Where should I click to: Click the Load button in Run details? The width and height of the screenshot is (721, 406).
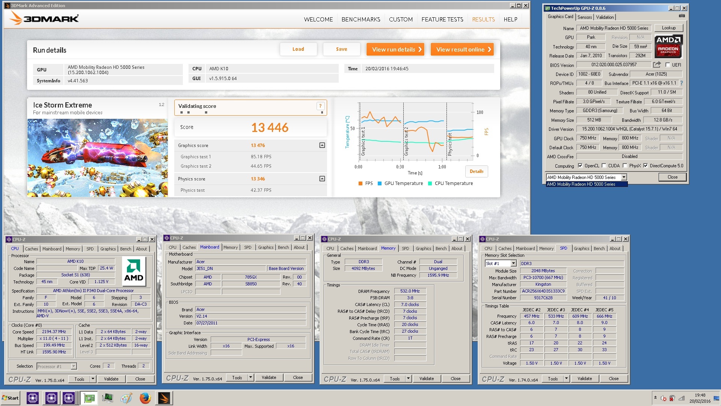pos(298,49)
